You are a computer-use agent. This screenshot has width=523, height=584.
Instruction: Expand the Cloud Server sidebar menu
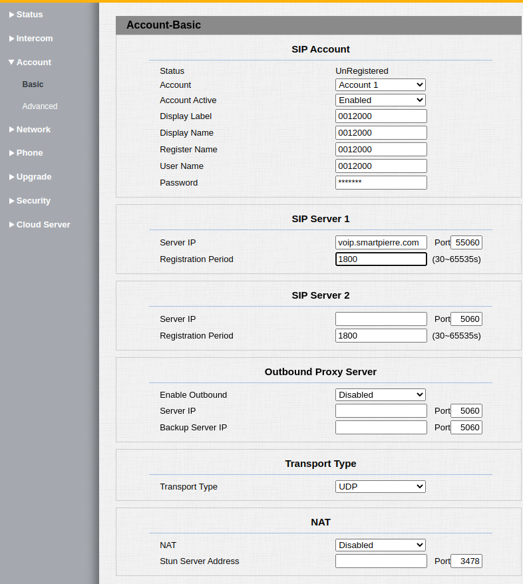43,225
